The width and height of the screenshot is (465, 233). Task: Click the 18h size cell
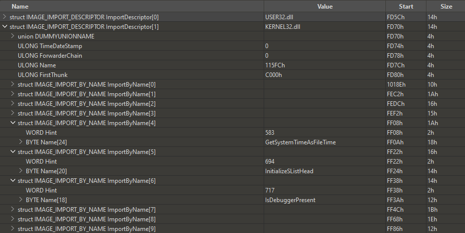pos(445,142)
